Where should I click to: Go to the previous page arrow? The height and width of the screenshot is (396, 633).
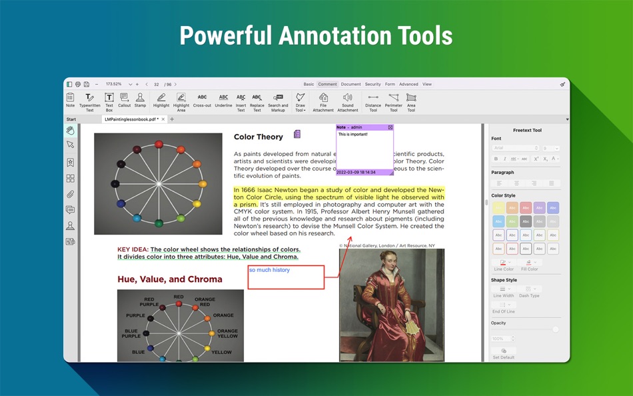146,84
